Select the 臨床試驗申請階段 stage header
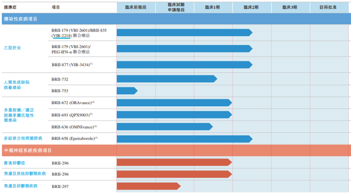 175,7
